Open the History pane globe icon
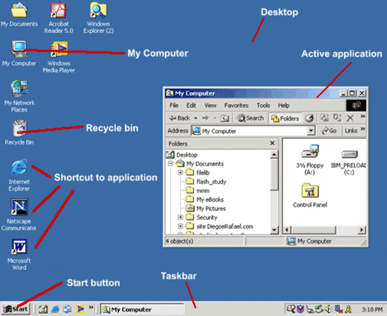The image size is (387, 316). click(309, 118)
